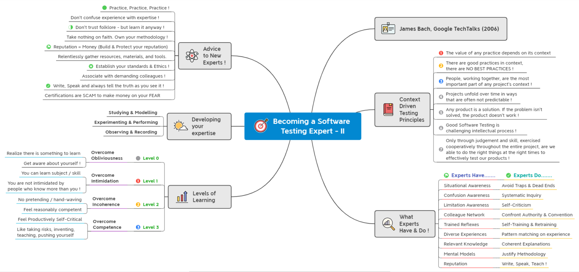Select the central topic Becoming a Software Testing Expert
This screenshot has height=272, width=579.
click(311, 126)
